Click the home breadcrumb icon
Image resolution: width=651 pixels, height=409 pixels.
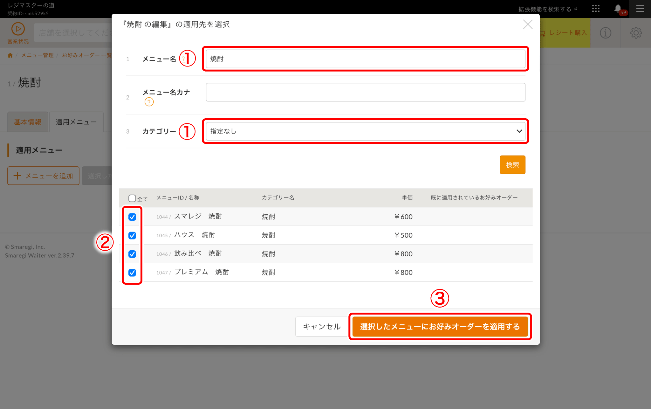(x=10, y=55)
